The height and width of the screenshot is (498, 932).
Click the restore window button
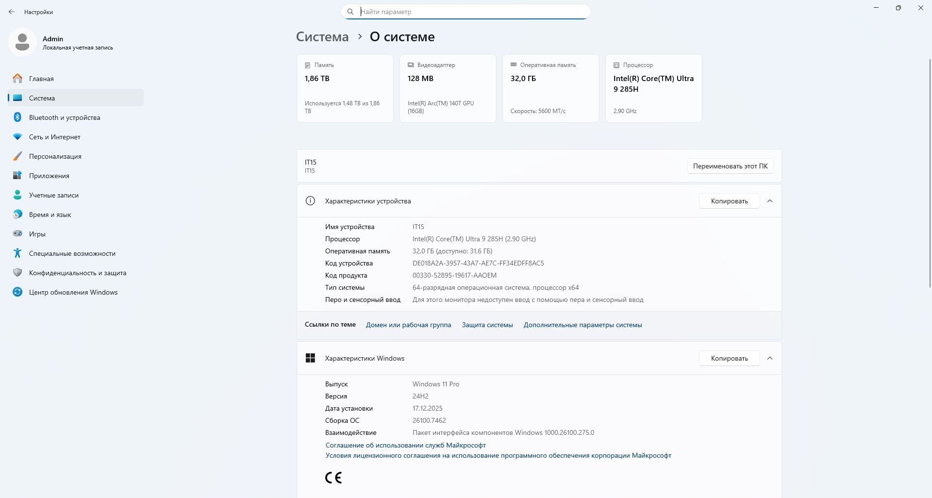[x=899, y=8]
